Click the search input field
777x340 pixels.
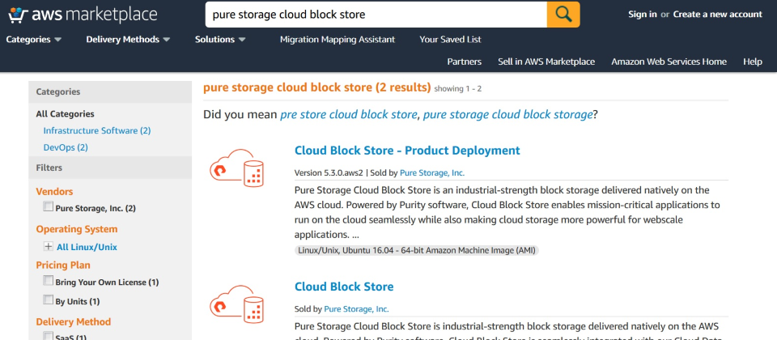pyautogui.click(x=376, y=15)
